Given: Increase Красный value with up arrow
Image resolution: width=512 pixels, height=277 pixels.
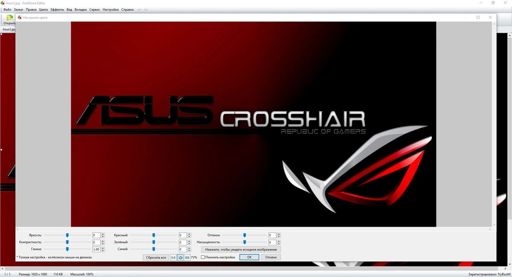Looking at the screenshot, I should tap(189, 234).
